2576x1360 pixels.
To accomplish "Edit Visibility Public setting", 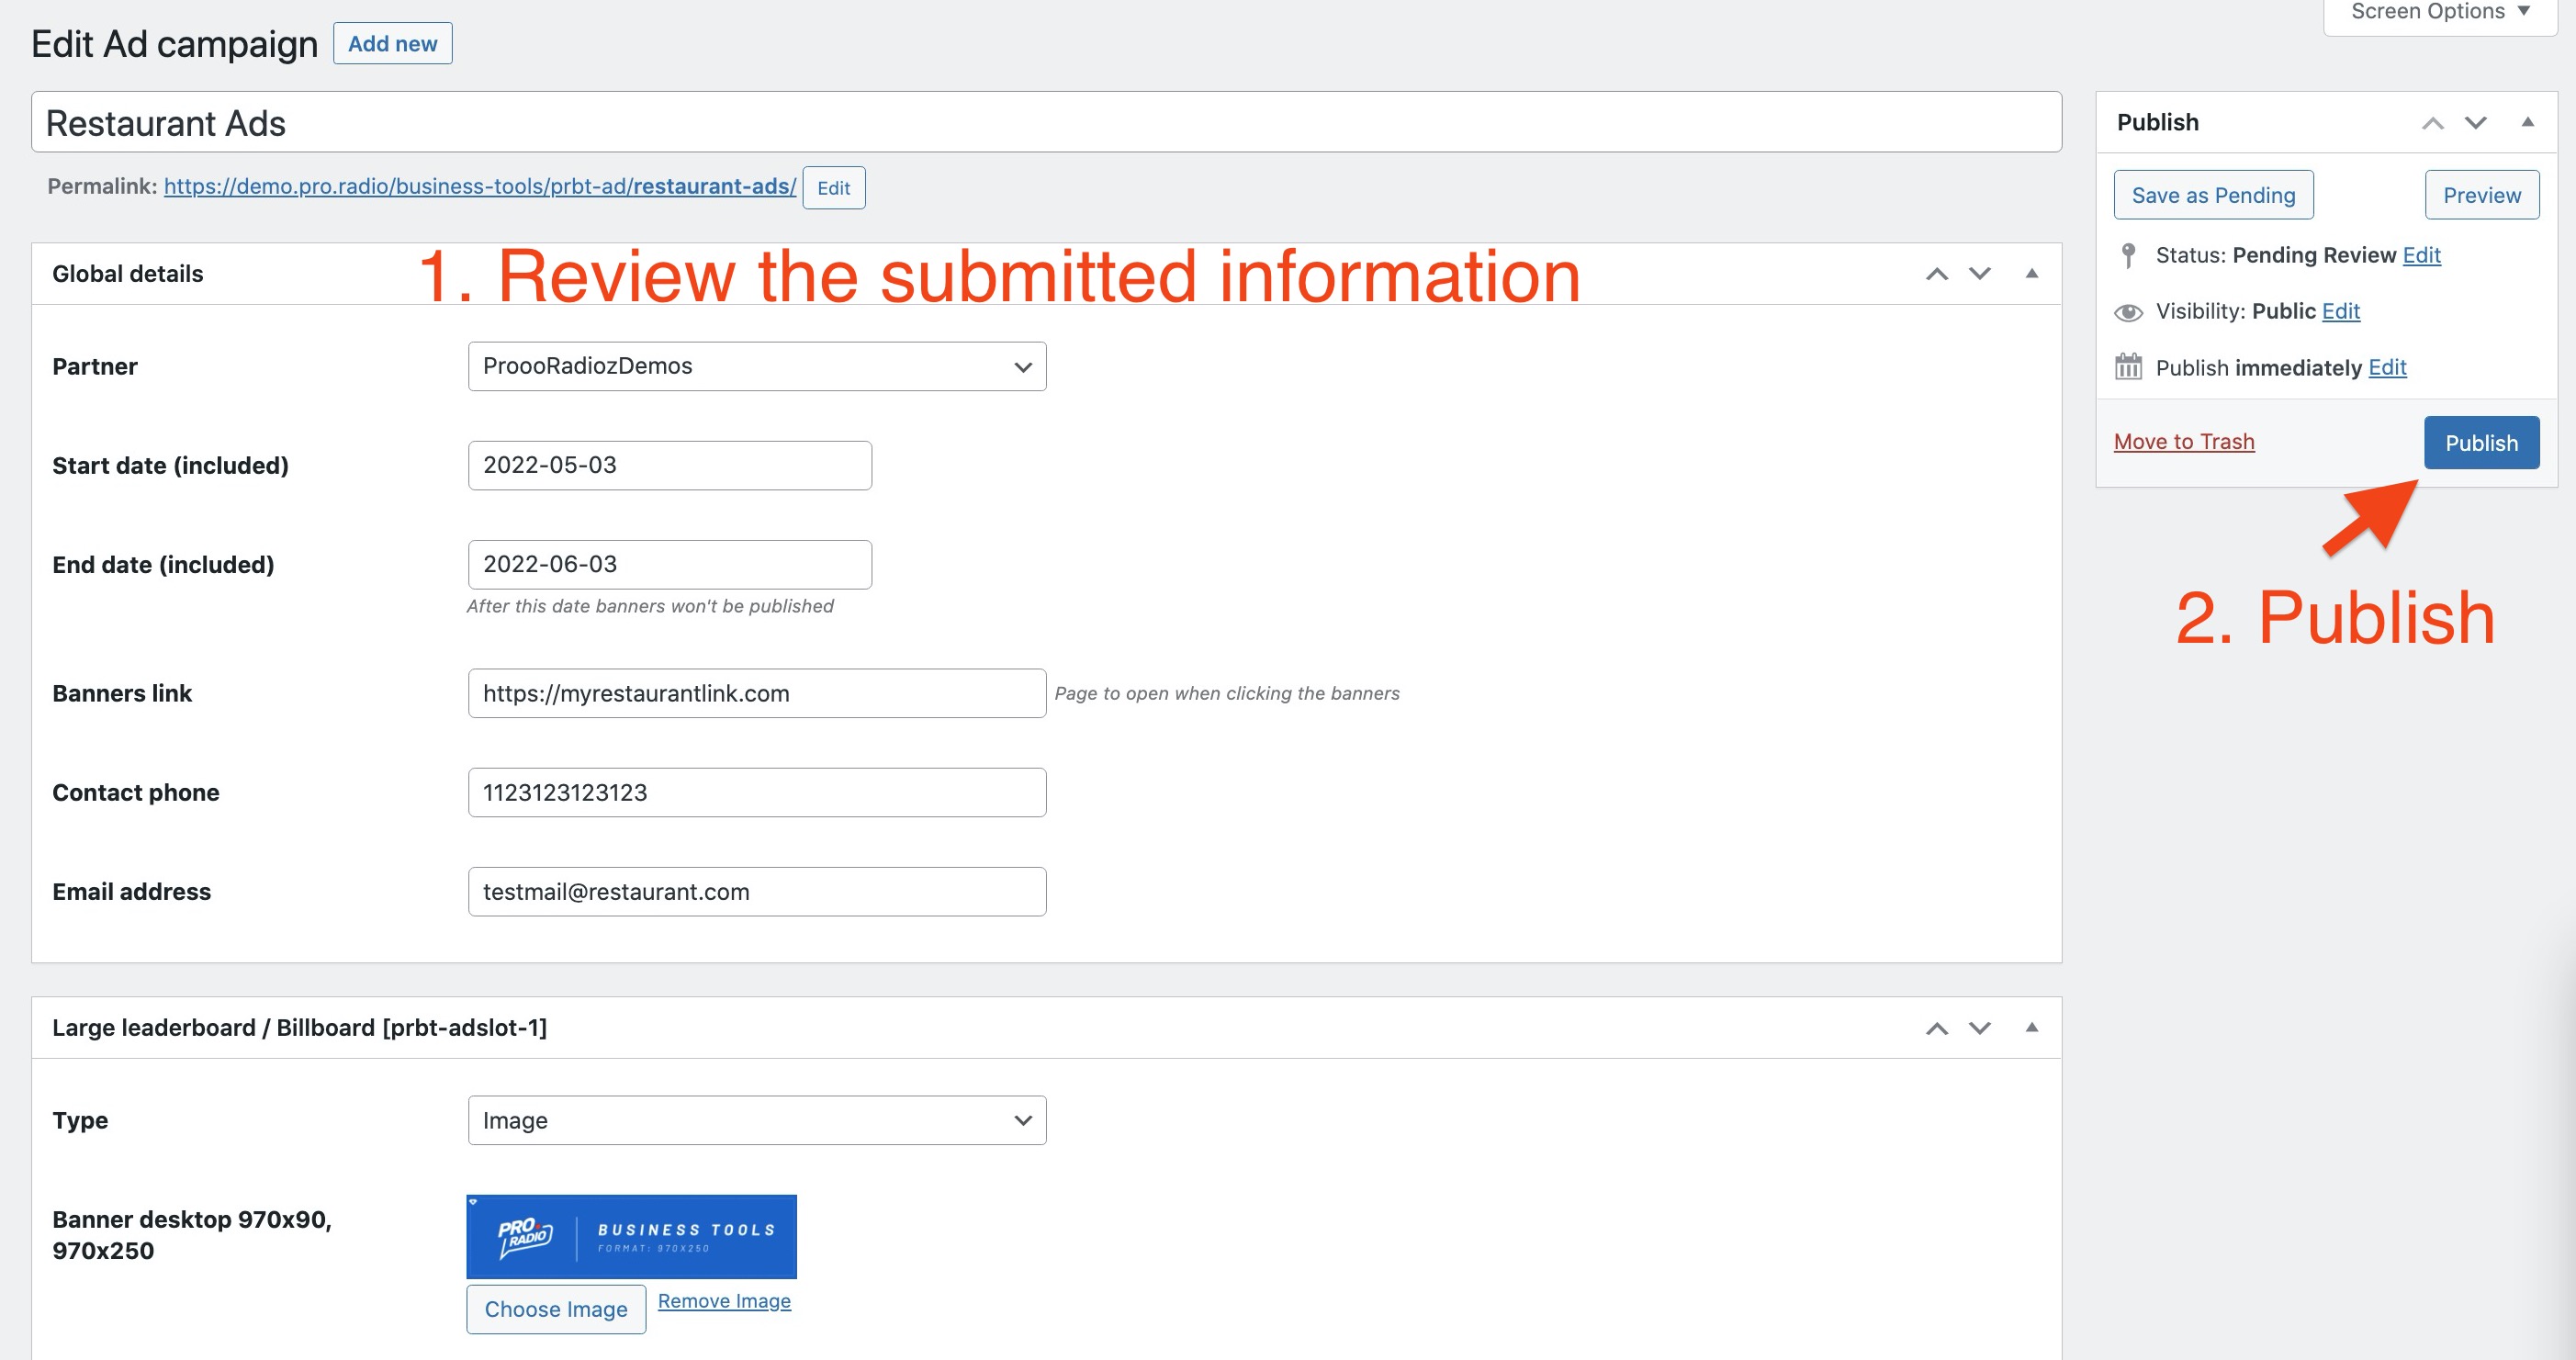I will (2340, 311).
